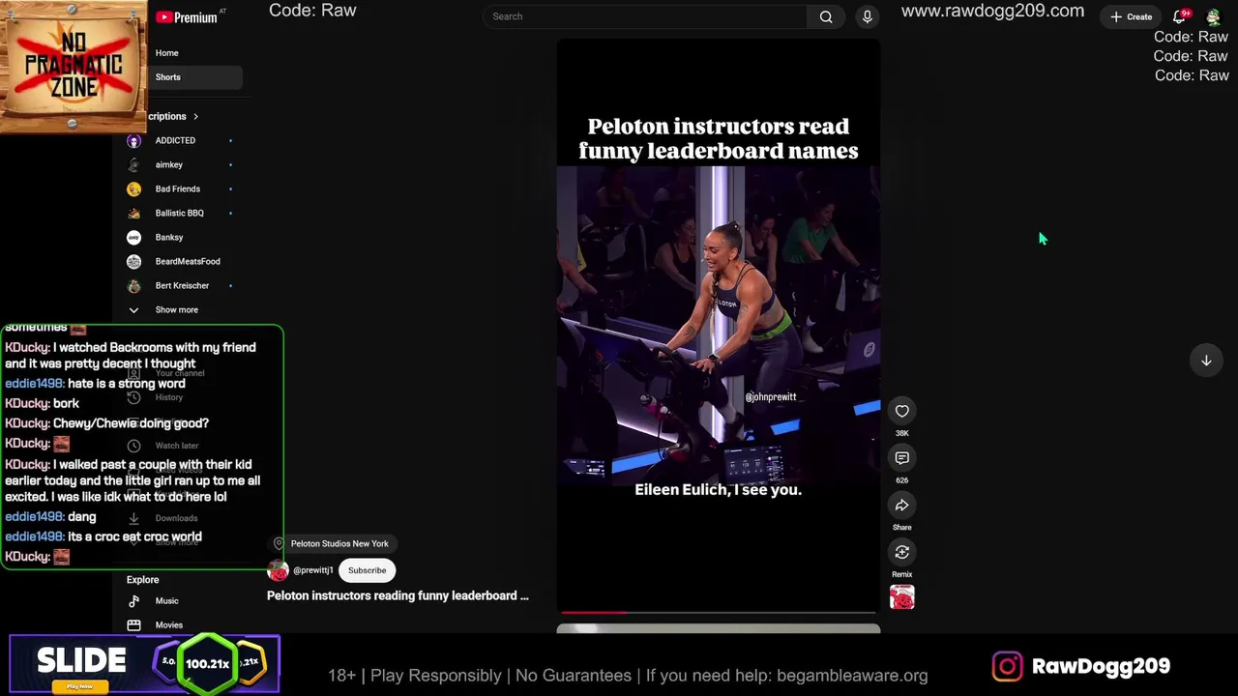Expand subscriptions list with Show more

(176, 310)
